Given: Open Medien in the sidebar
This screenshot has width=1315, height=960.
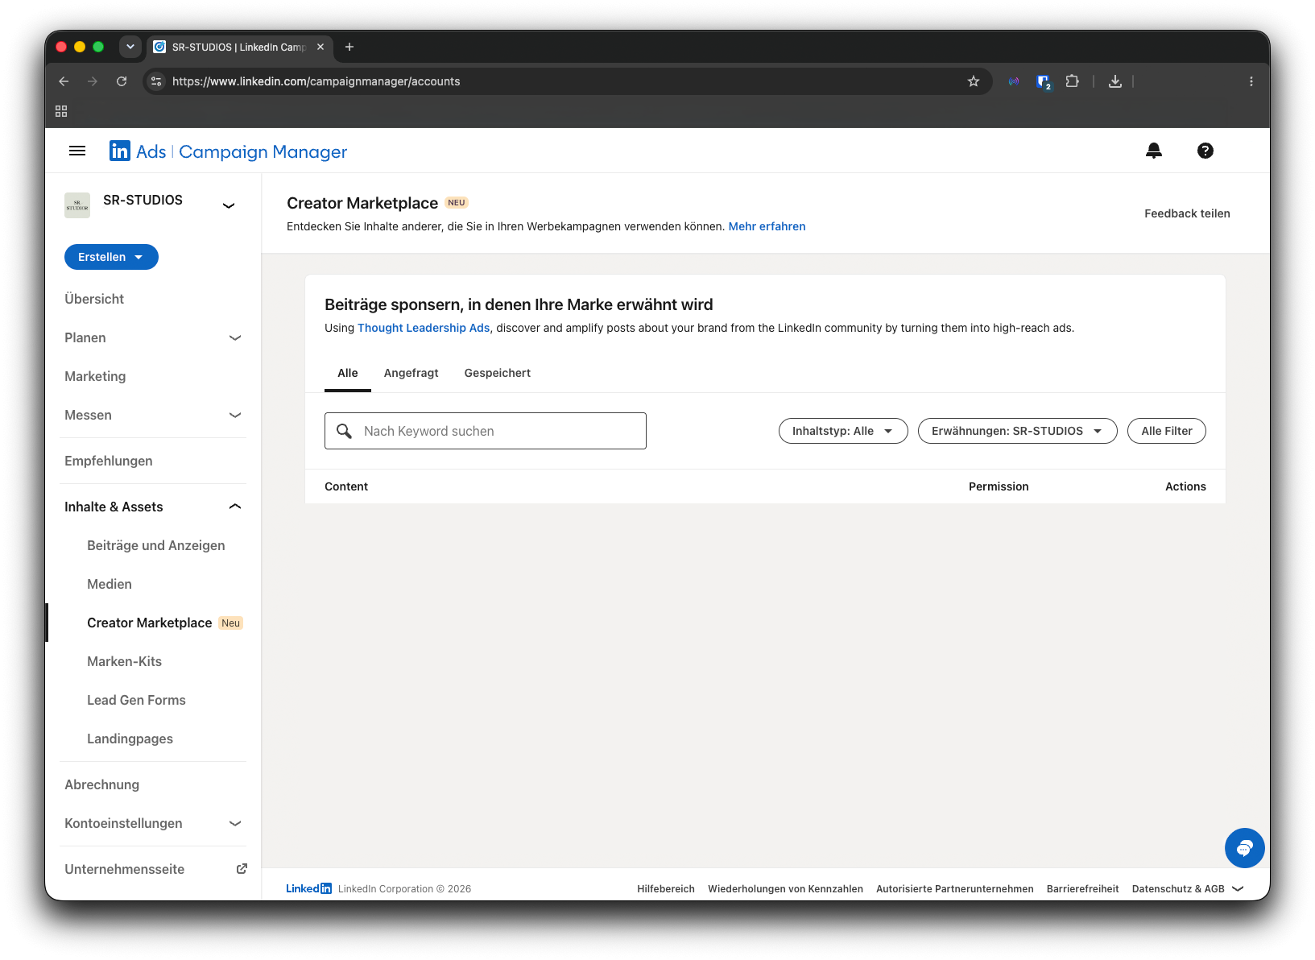Looking at the screenshot, I should [x=110, y=584].
